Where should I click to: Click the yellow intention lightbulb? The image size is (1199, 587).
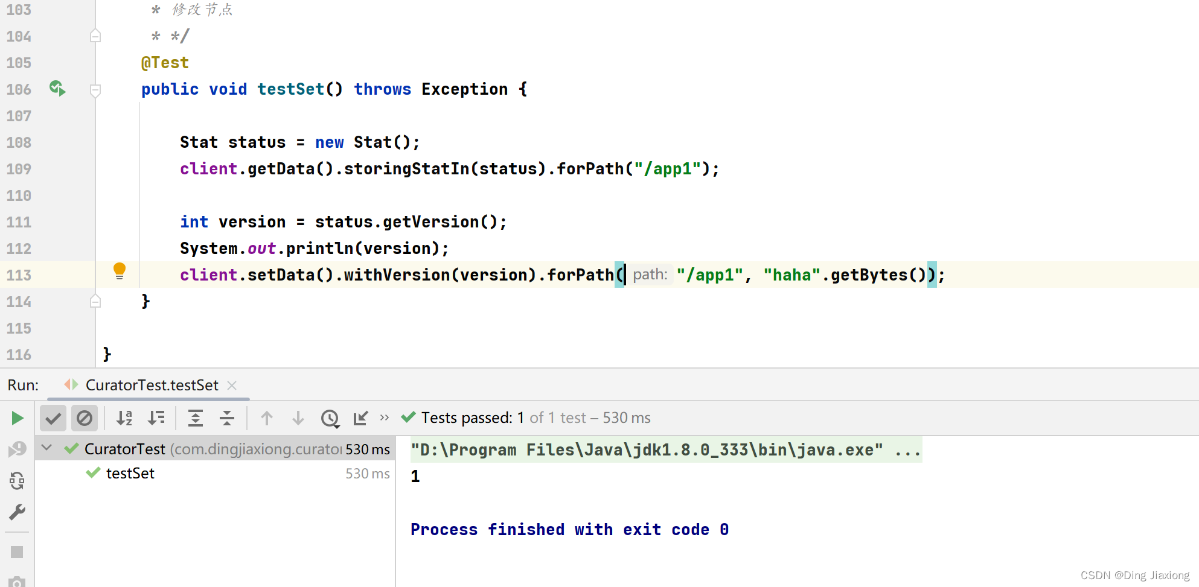pyautogui.click(x=120, y=271)
